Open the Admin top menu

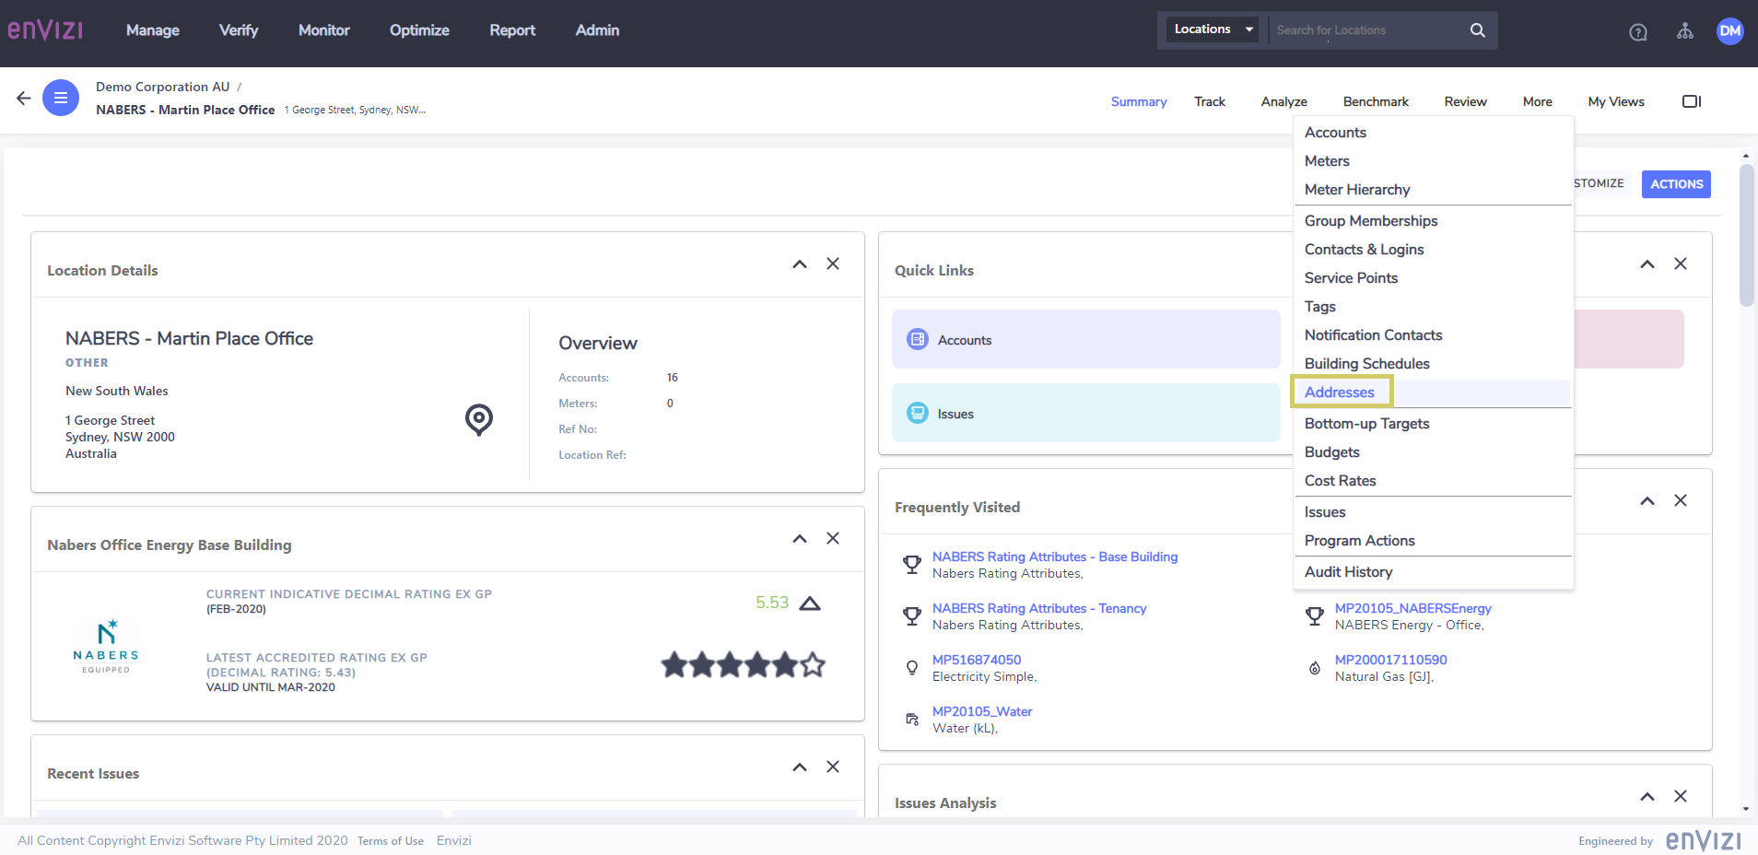[x=597, y=30]
